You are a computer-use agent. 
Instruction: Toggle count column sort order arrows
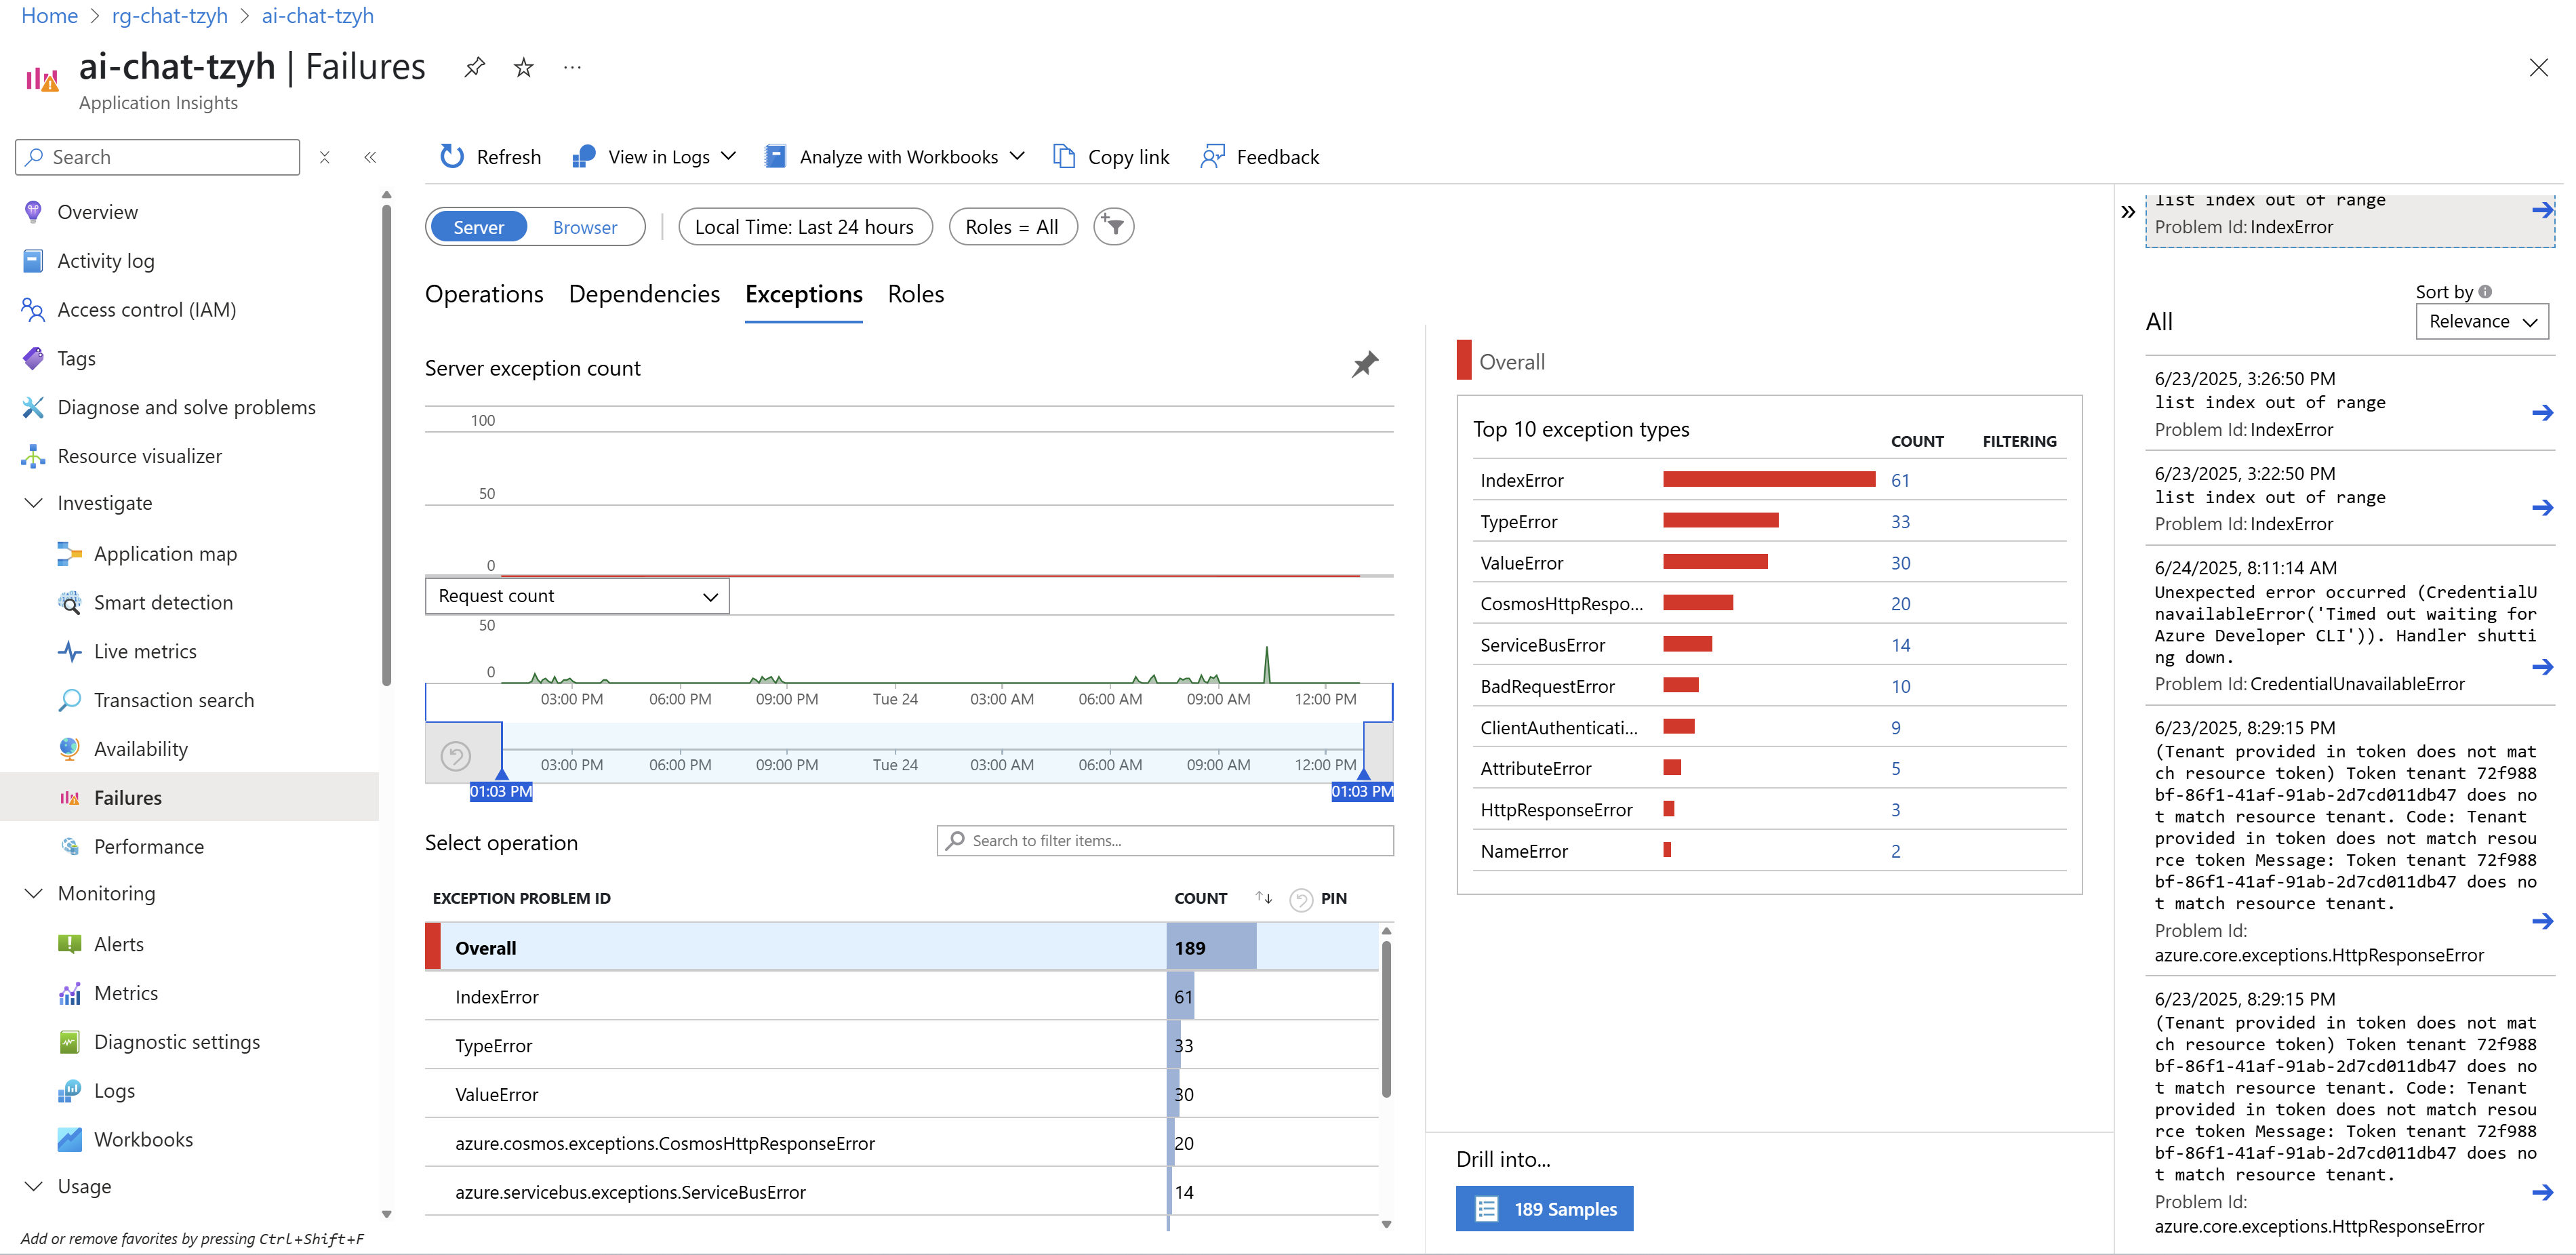click(x=1264, y=898)
